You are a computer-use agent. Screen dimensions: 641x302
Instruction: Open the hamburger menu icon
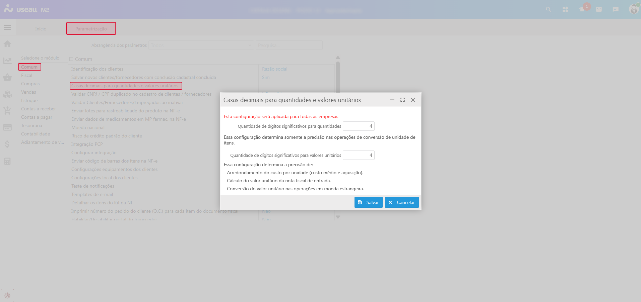click(7, 27)
